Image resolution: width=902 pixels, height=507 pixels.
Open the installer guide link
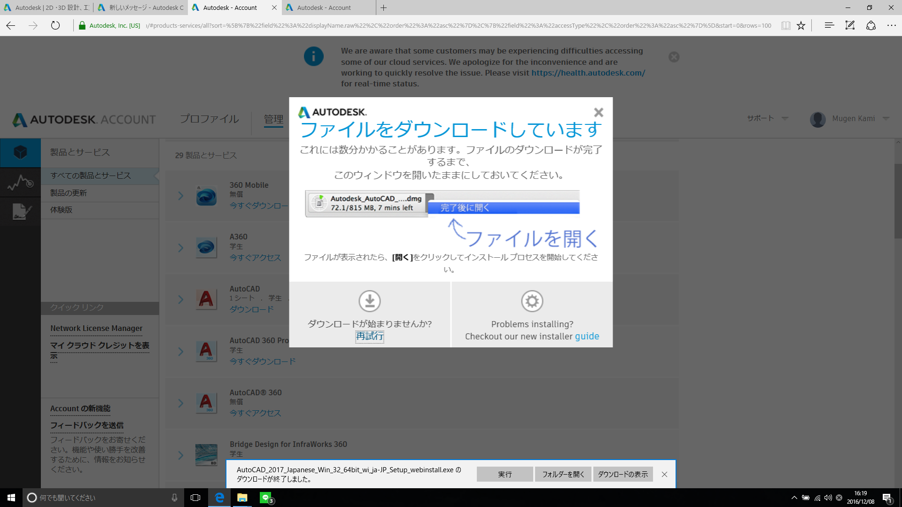pos(587,336)
